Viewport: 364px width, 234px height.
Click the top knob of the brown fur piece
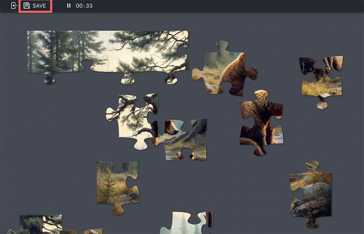[x=261, y=95]
